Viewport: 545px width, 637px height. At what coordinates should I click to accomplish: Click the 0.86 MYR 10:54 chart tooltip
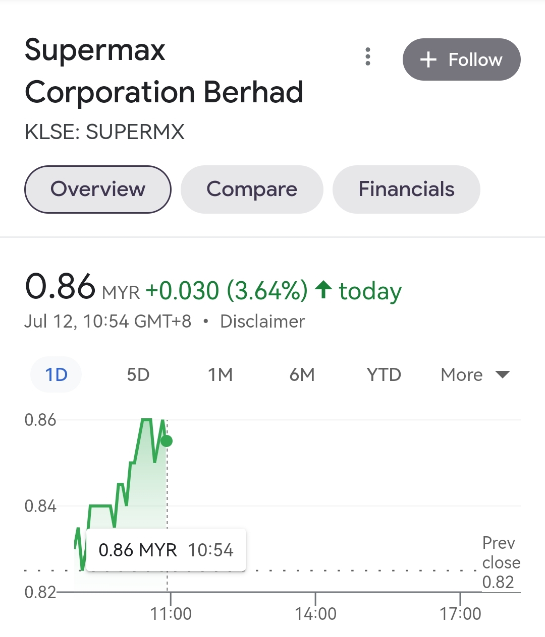[166, 550]
